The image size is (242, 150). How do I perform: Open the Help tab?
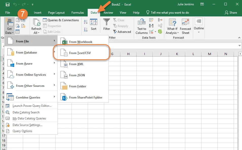pos(136,13)
